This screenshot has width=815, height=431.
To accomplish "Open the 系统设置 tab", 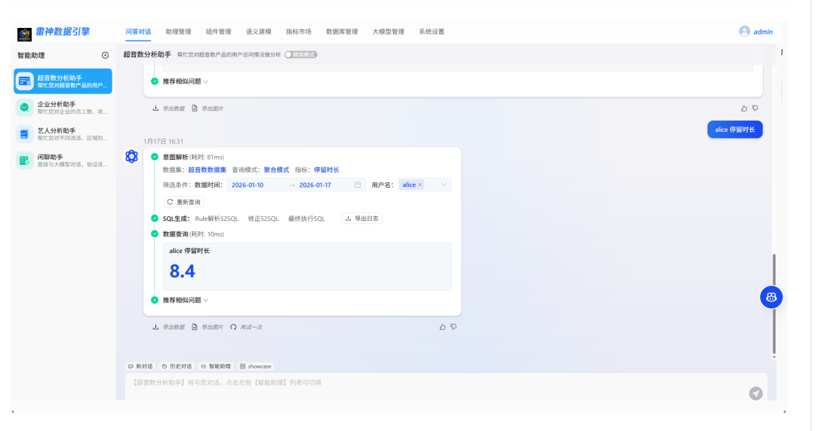I will 432,32.
